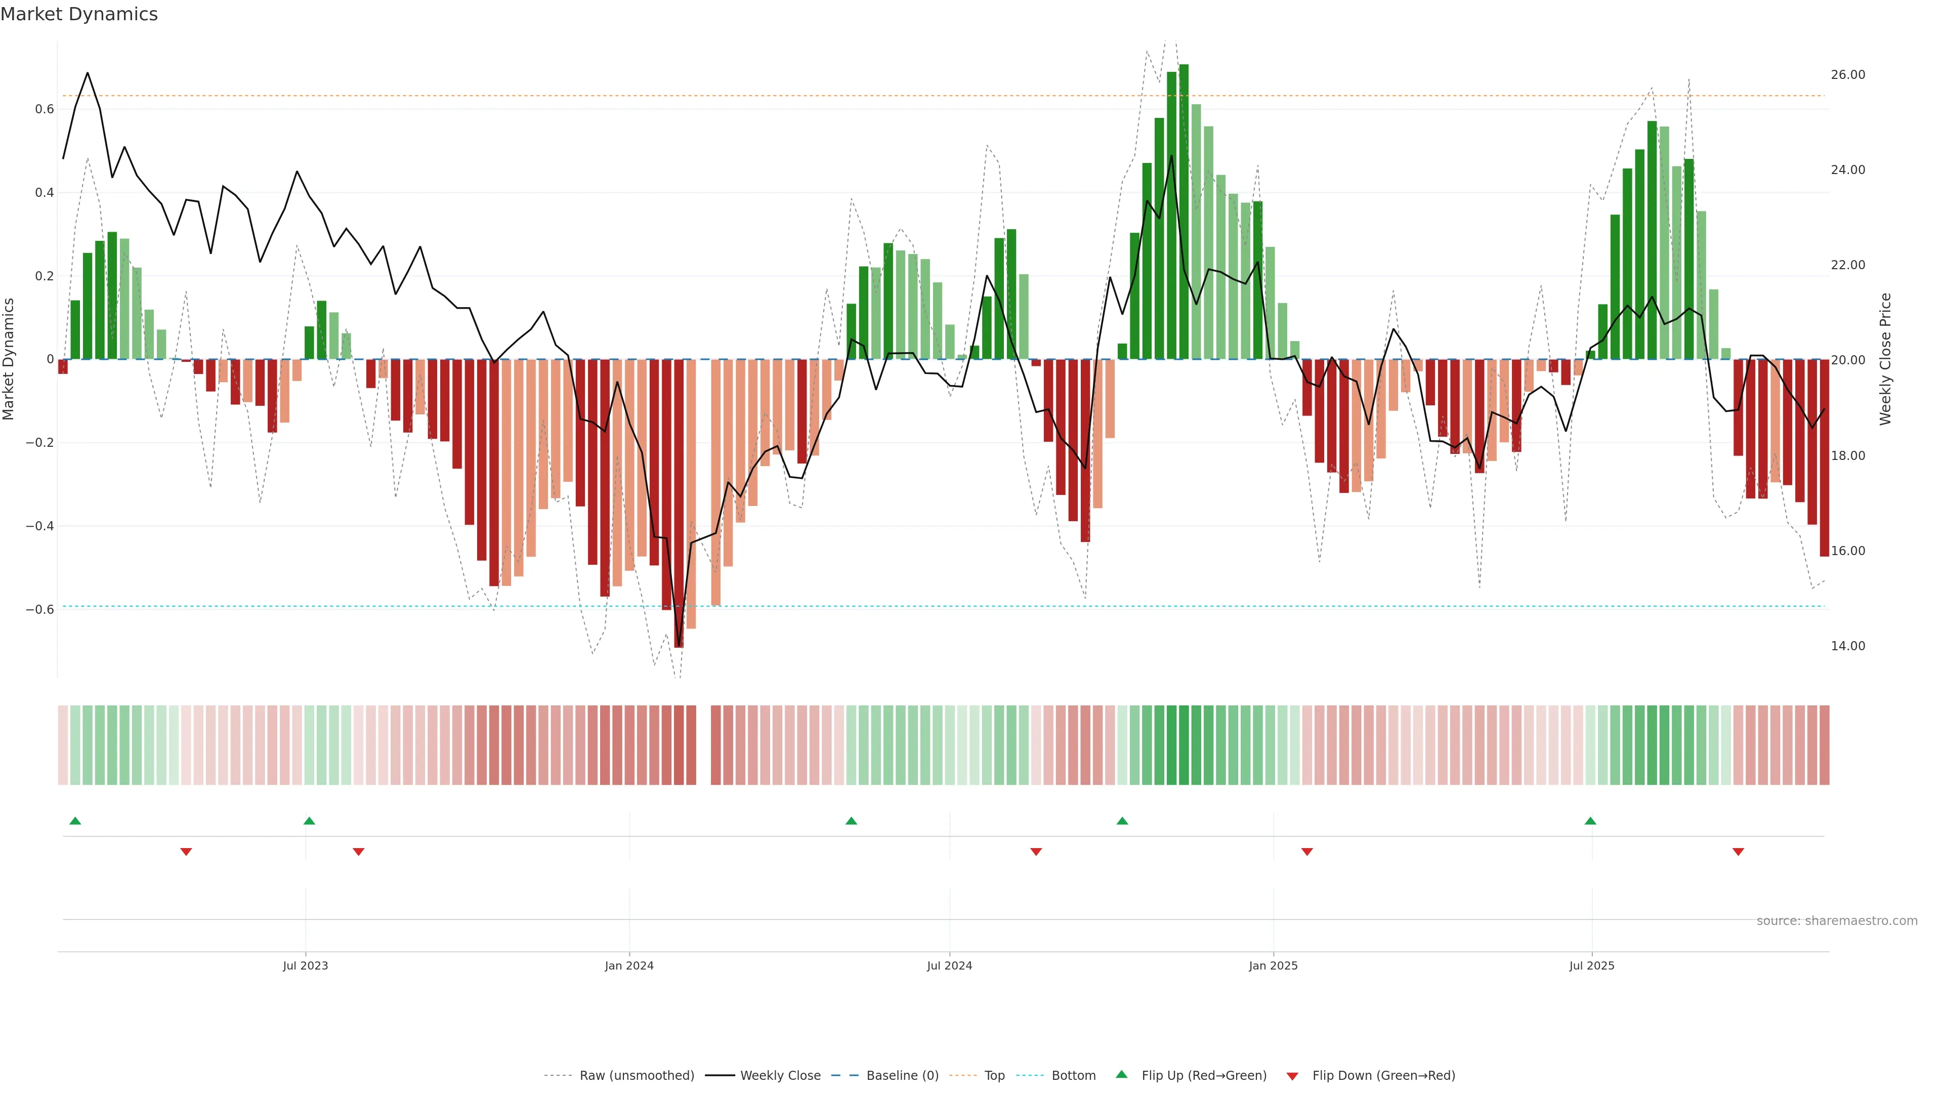Click the flip-up triangle above Jul 2023
Viewport: 1943px width, 1093px height.
[x=309, y=821]
